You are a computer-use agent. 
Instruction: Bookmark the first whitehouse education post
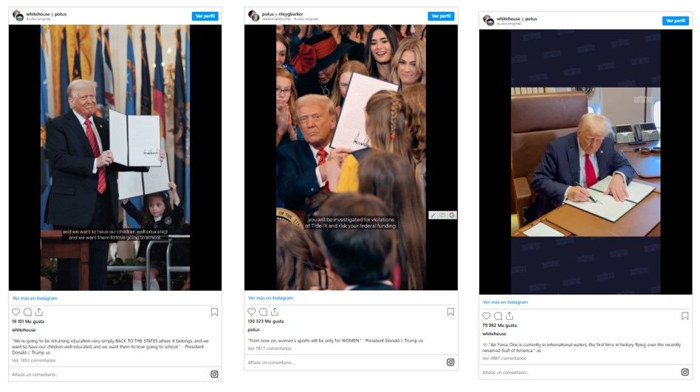(214, 312)
